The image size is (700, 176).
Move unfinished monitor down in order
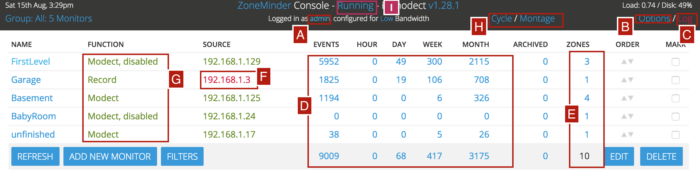click(x=631, y=135)
